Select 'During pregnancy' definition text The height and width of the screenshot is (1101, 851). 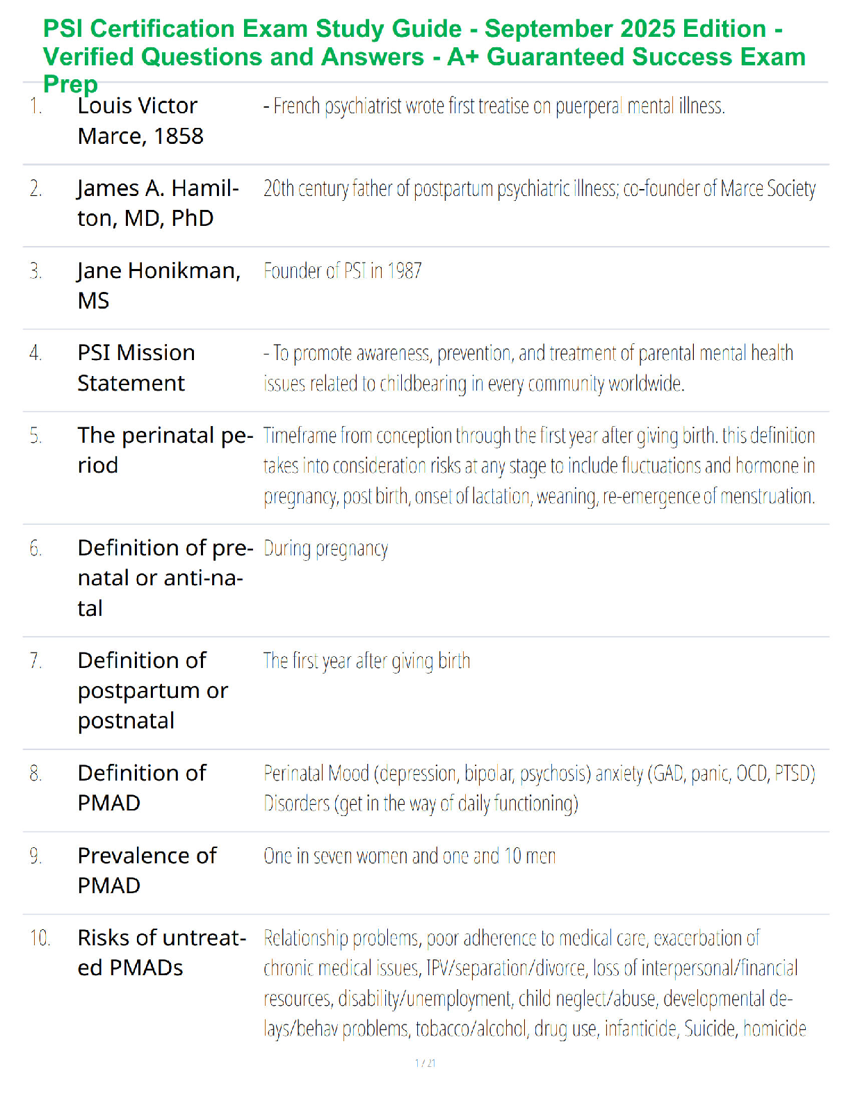[325, 549]
